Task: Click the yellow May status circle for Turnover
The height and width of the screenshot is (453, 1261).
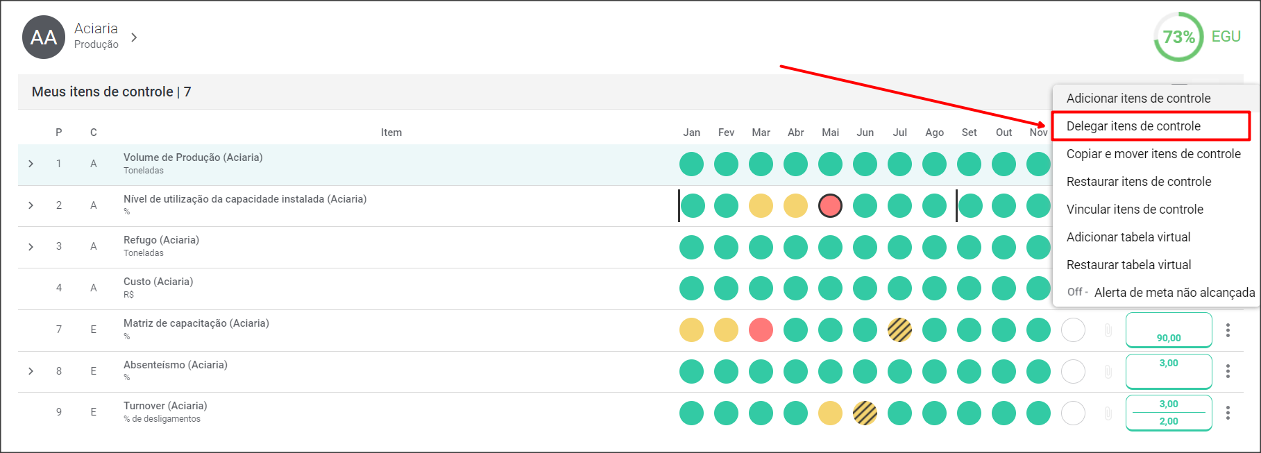Action: (x=830, y=413)
